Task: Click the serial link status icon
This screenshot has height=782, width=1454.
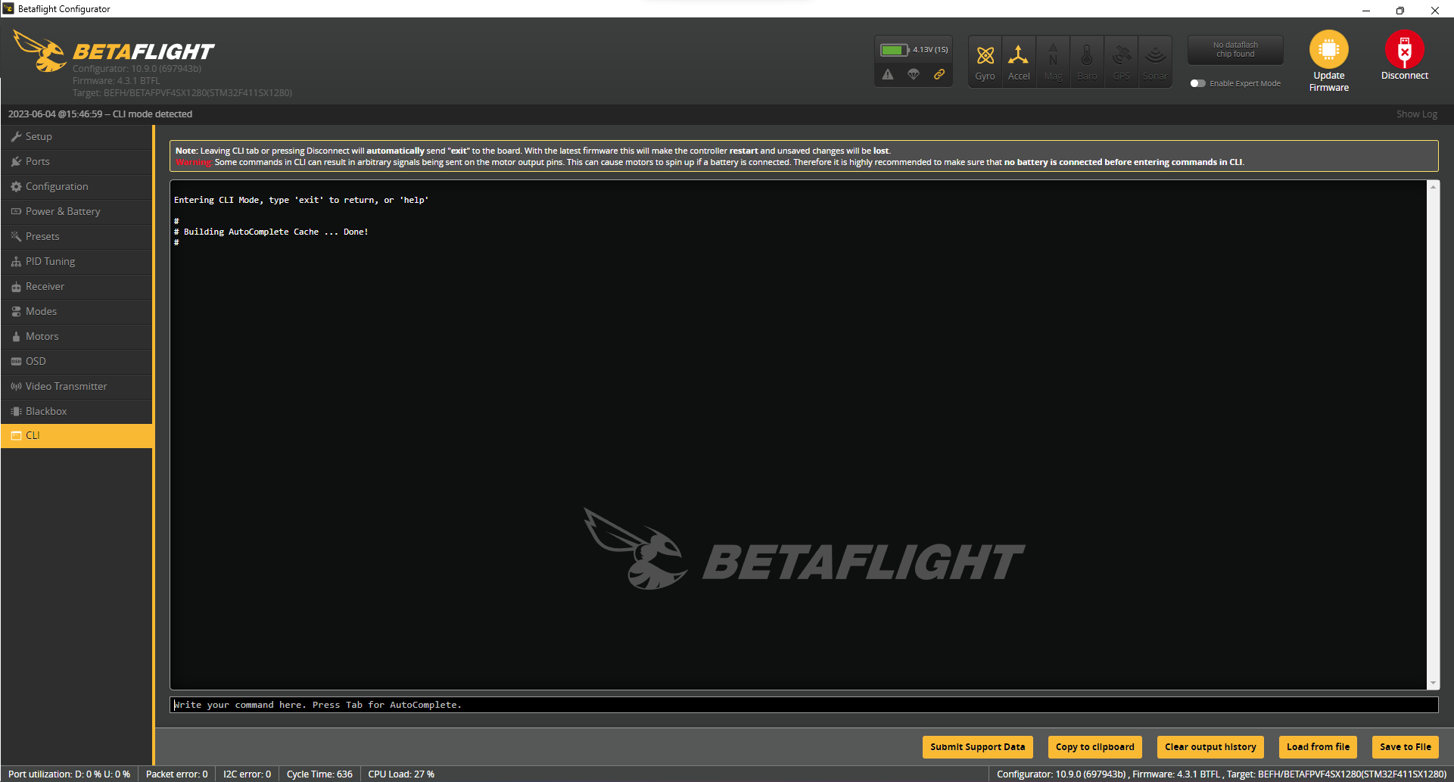Action: click(x=939, y=74)
